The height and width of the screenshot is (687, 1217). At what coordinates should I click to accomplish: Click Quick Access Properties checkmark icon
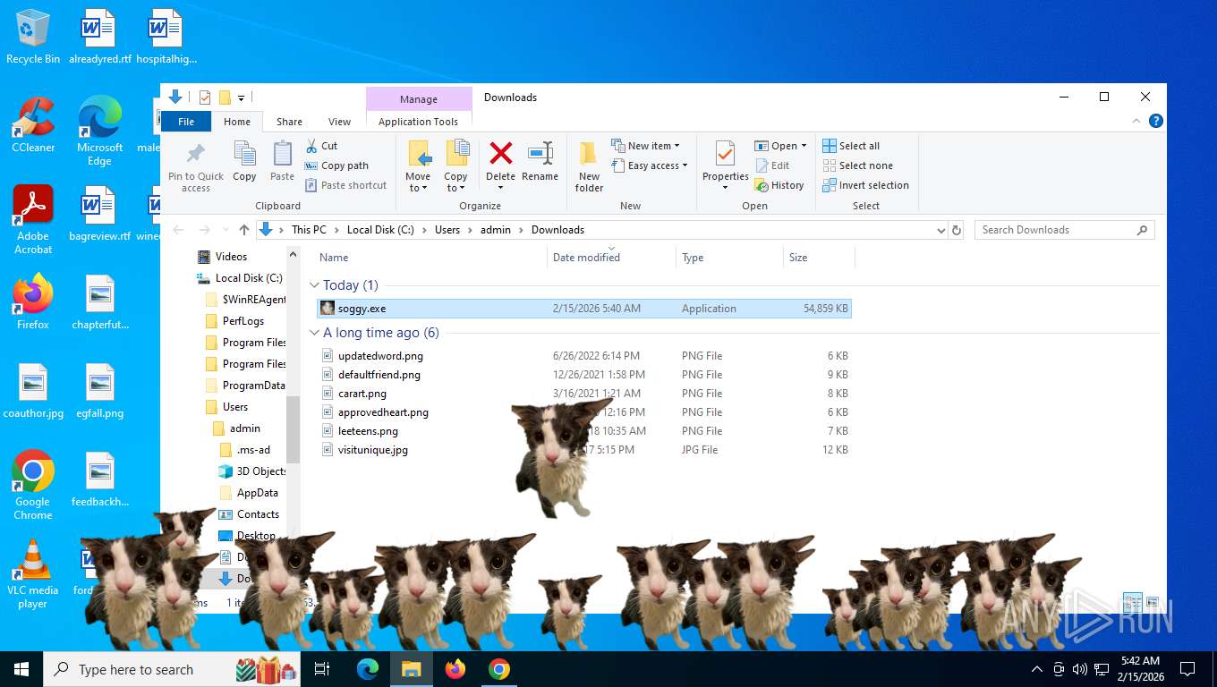pyautogui.click(x=205, y=98)
